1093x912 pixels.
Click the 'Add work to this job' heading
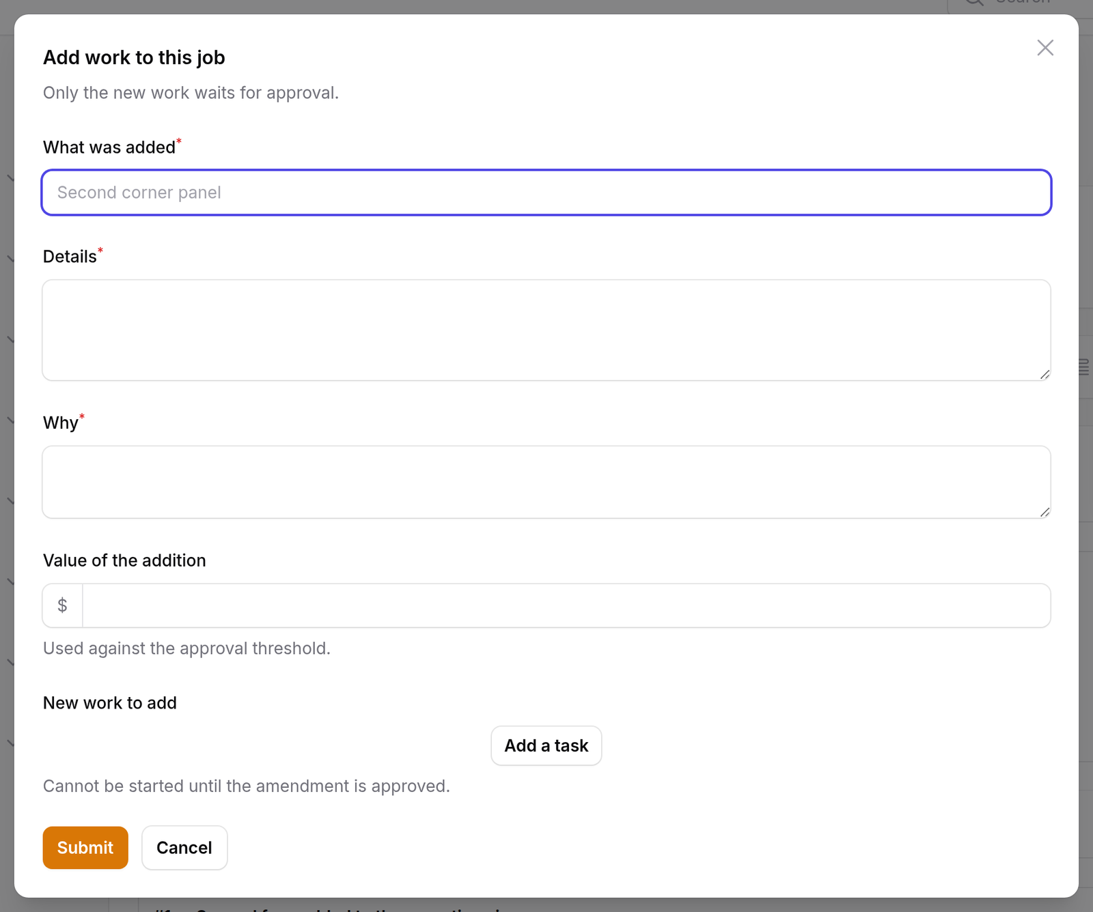(x=134, y=57)
